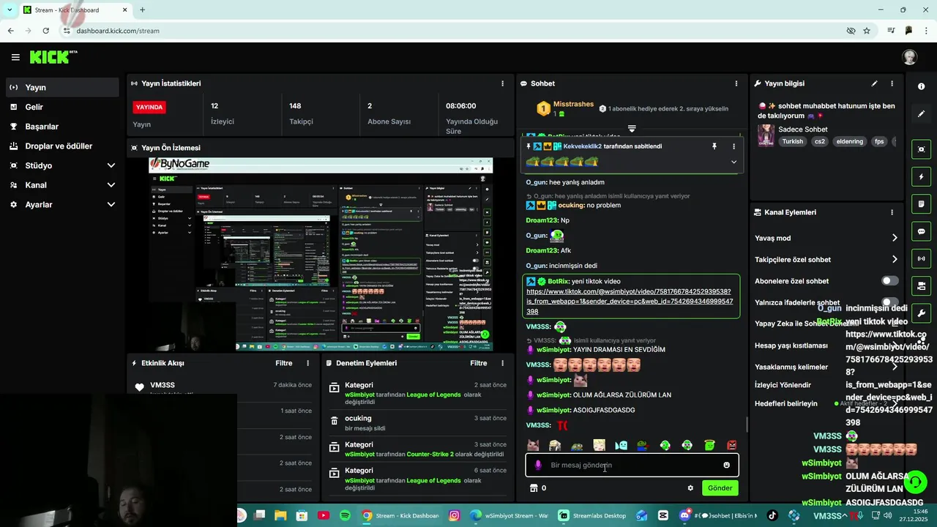
Task: Open the Filtre dropdown in Denetim Eylemleri
Action: [479, 363]
